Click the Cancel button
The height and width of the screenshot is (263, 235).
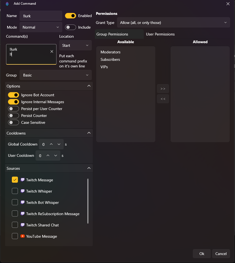(x=221, y=254)
